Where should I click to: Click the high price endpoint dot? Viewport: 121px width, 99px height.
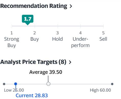click(112, 84)
